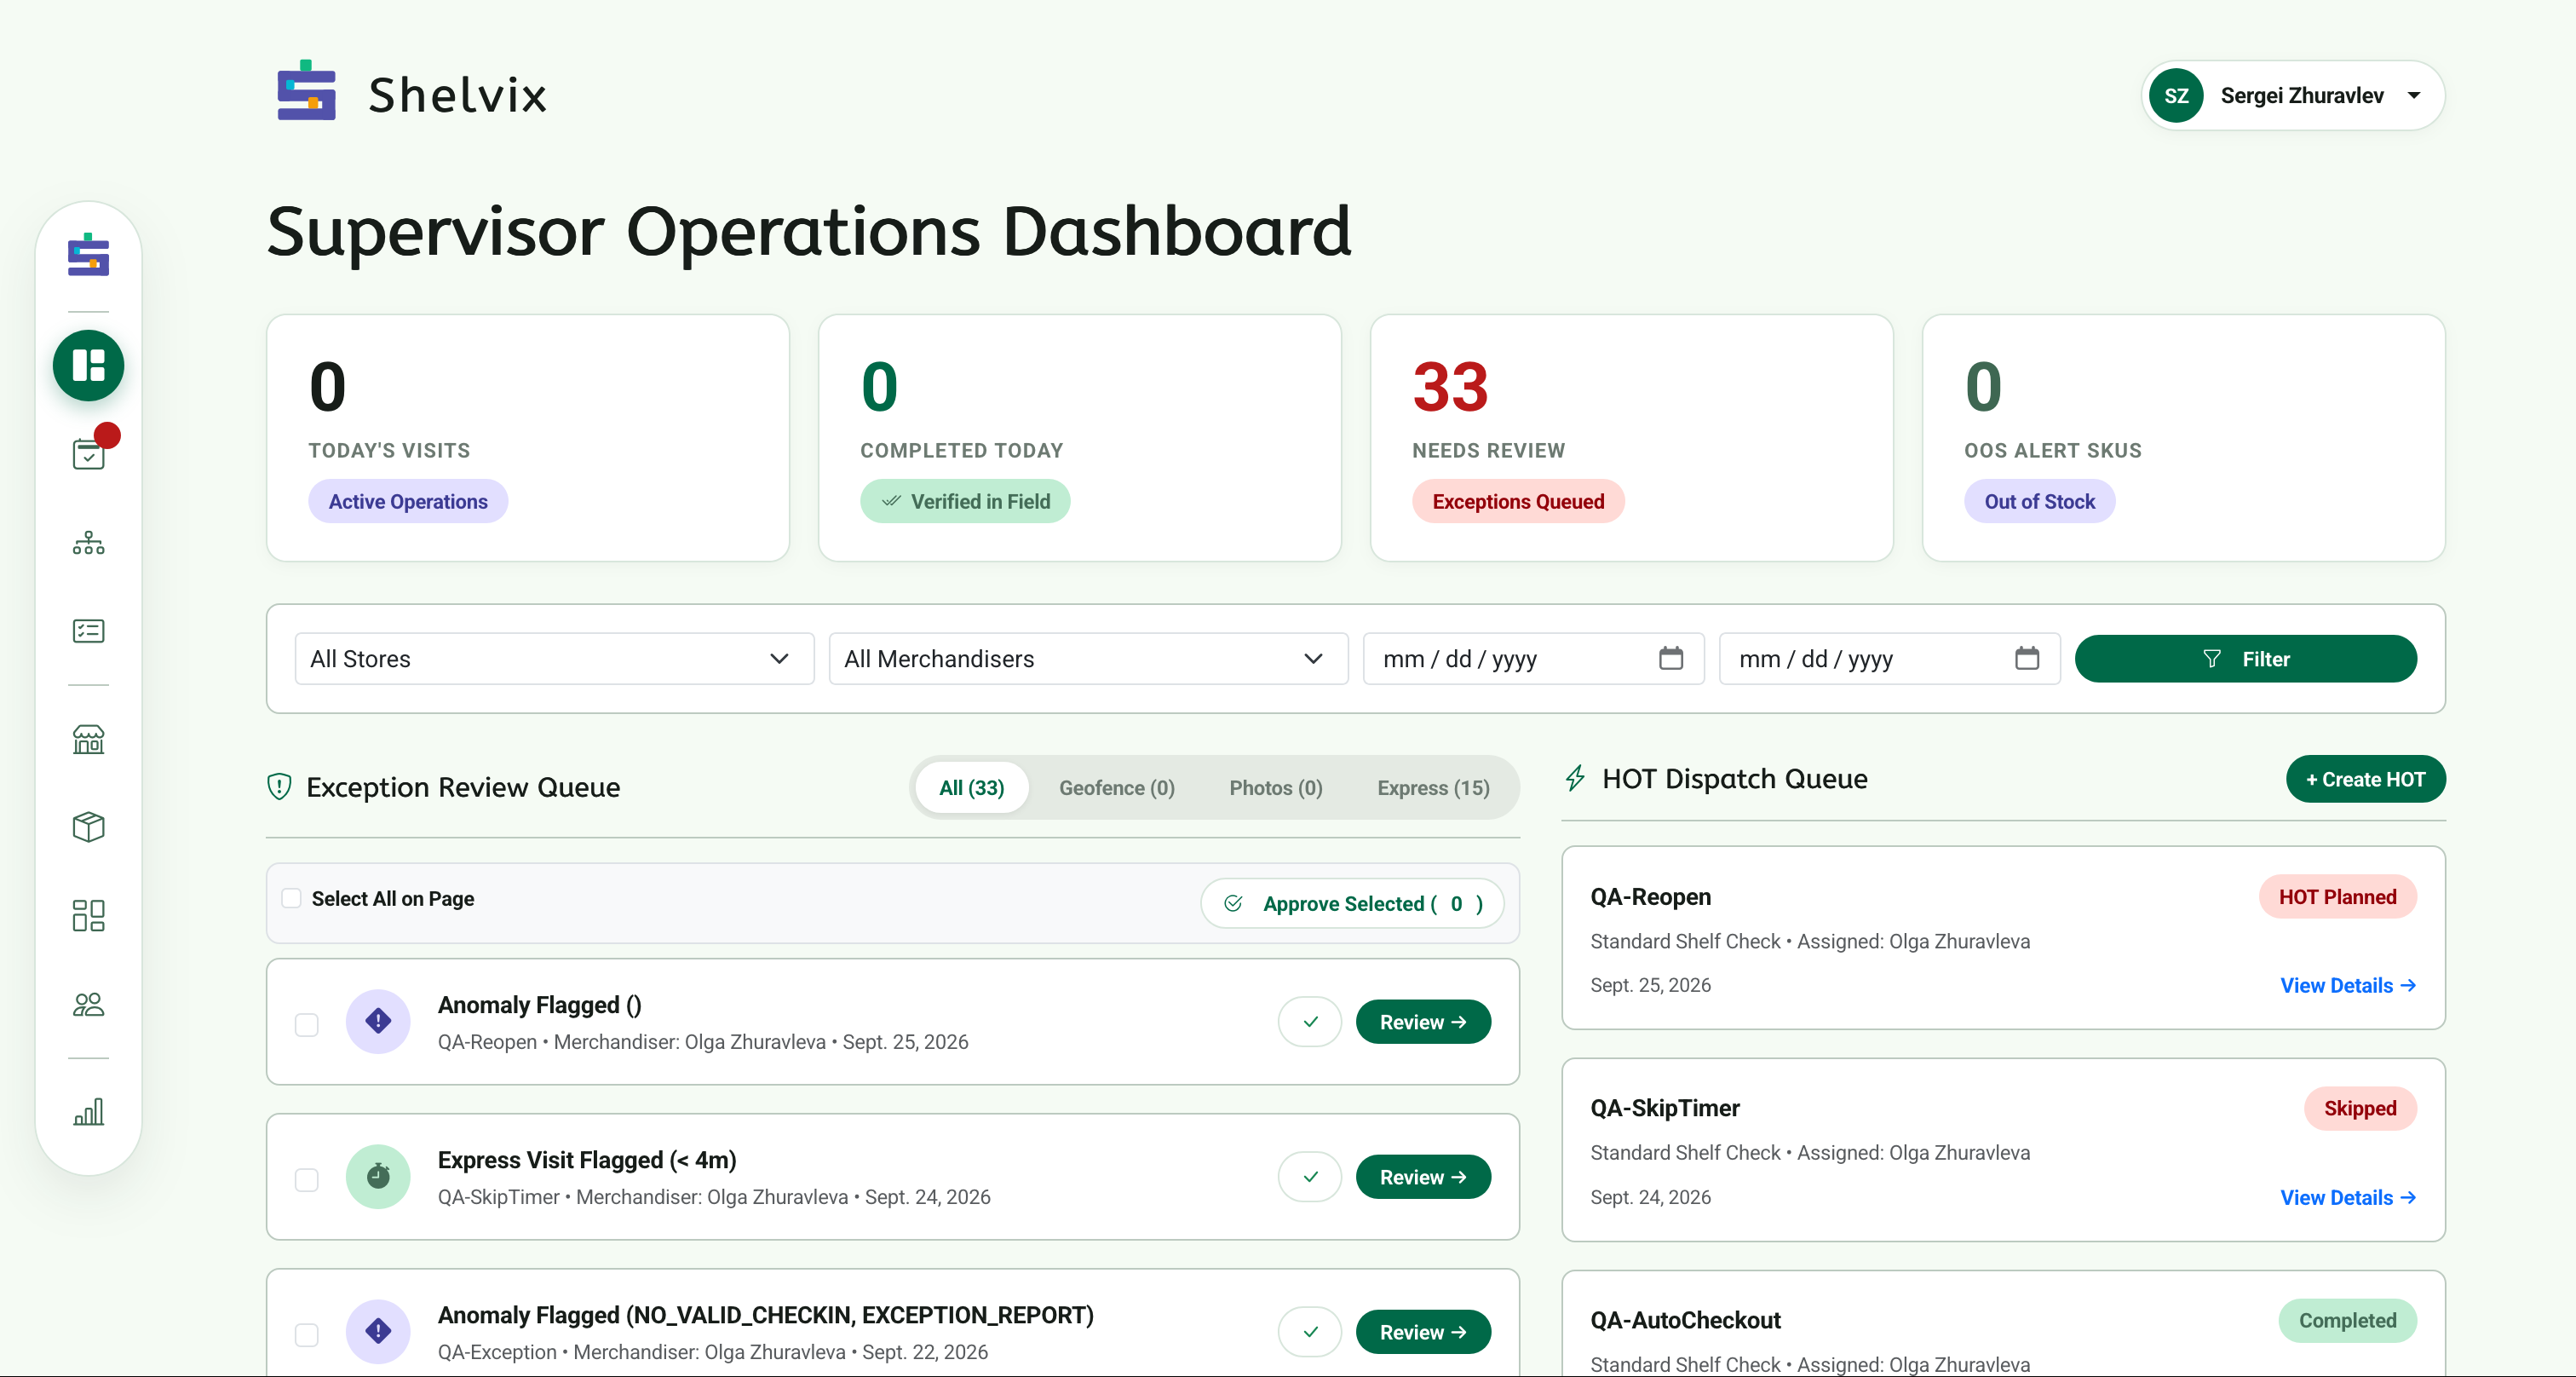Expand the All Merchandisers dropdown
This screenshot has height=1377, width=2576.
point(1088,658)
